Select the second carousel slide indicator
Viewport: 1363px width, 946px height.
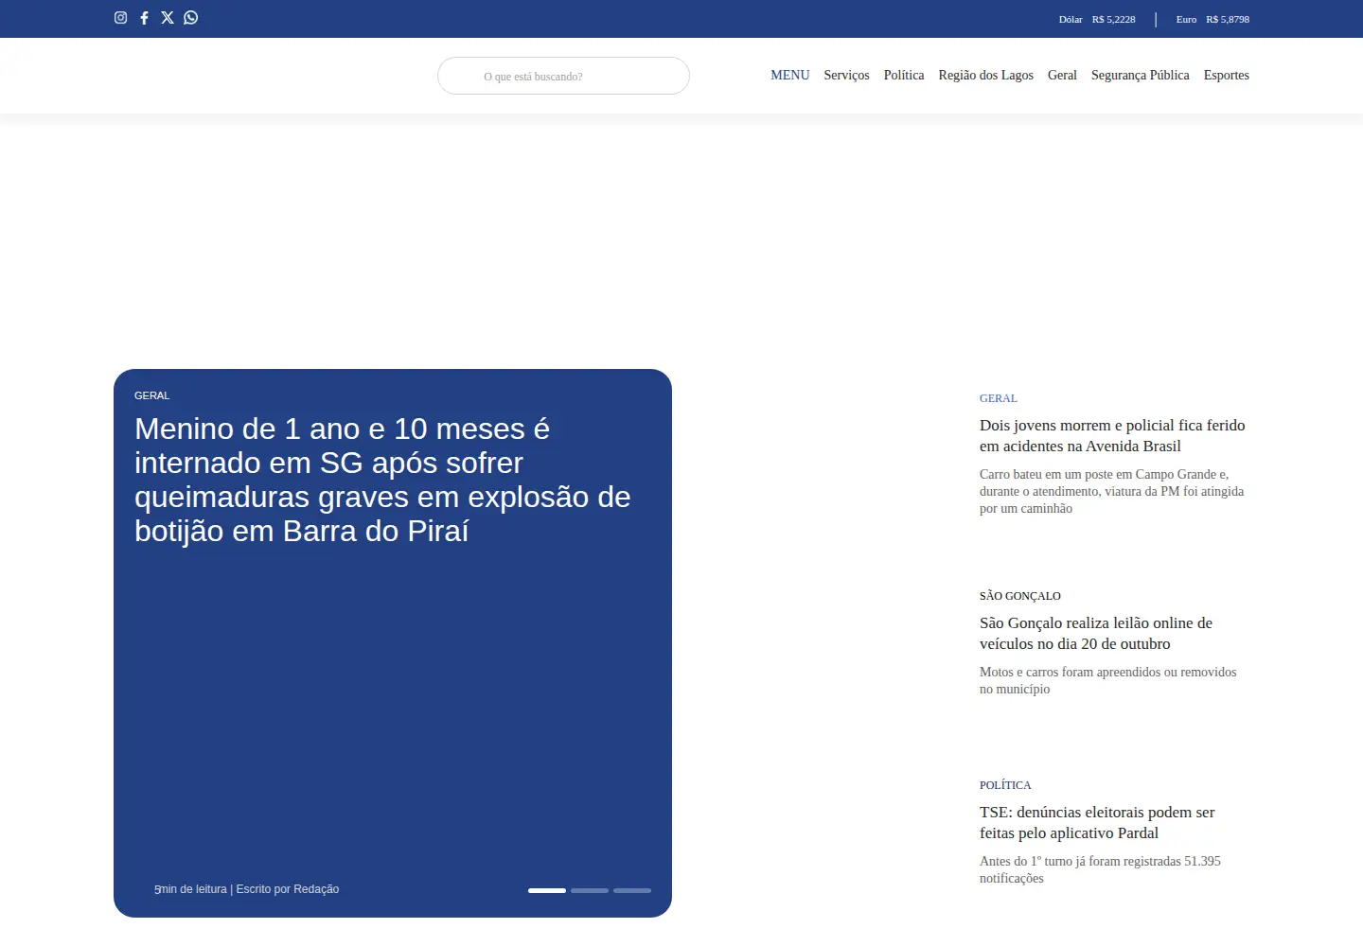tap(590, 890)
